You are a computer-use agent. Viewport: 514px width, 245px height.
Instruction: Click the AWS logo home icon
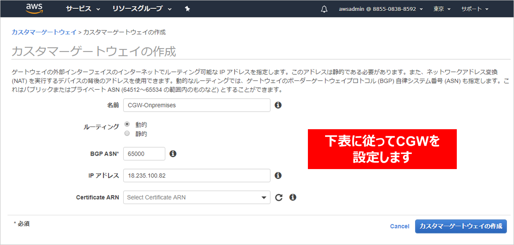tap(34, 8)
